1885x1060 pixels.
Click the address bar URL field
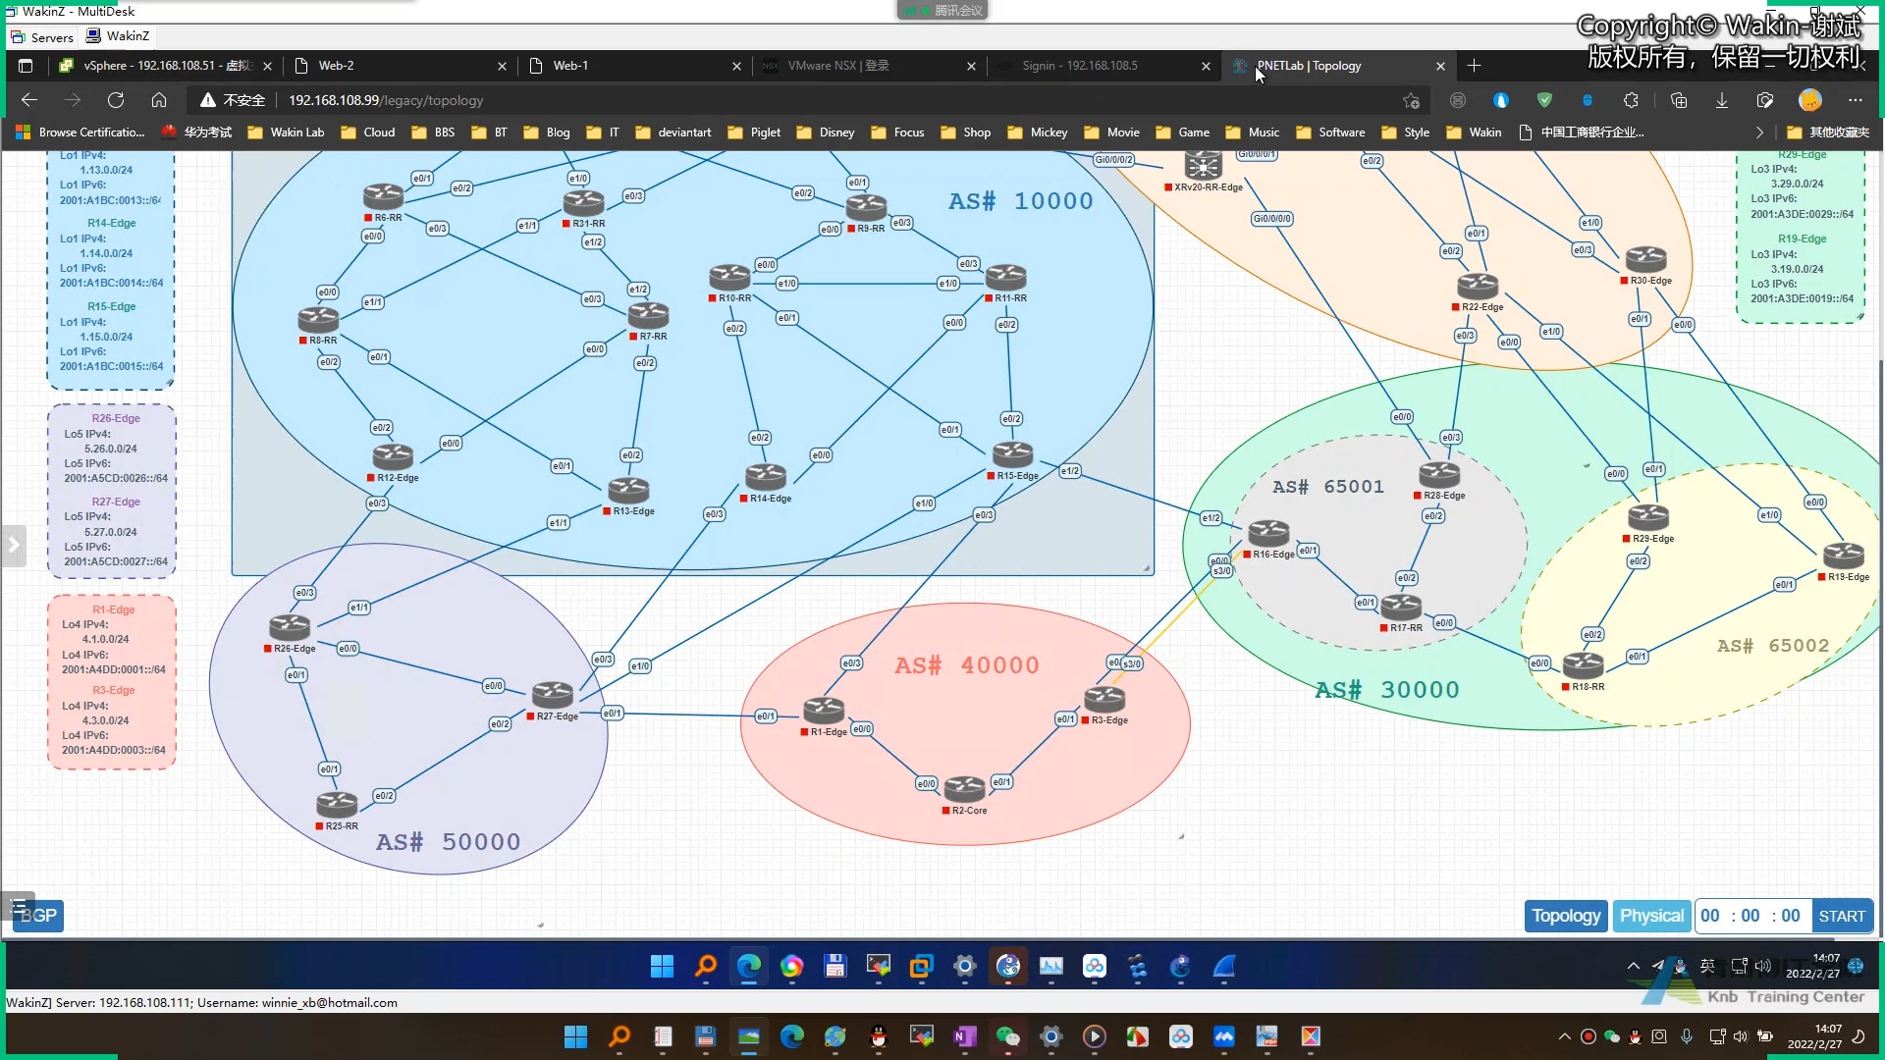835,100
